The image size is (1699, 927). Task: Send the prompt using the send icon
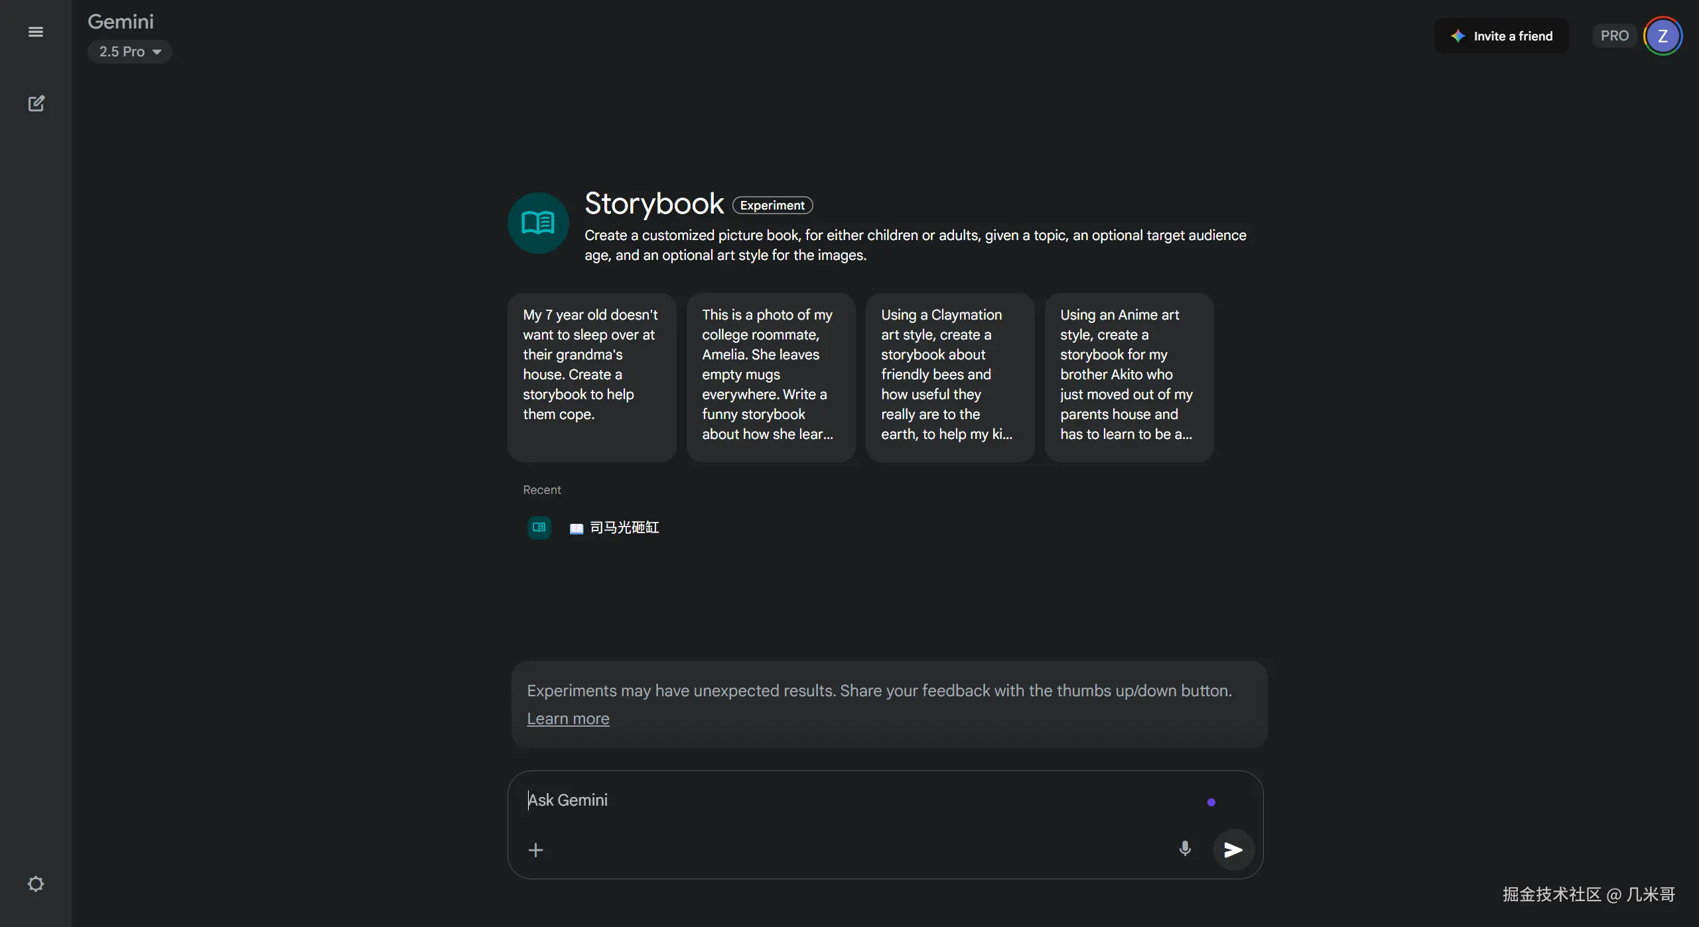pos(1233,849)
